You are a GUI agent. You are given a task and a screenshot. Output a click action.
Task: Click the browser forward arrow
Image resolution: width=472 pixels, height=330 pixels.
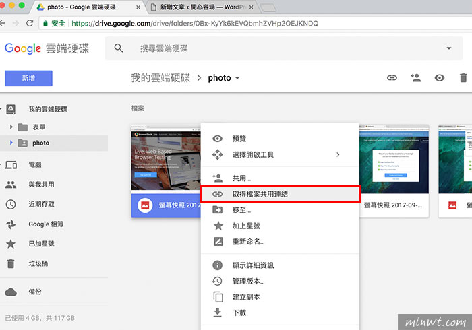(x=16, y=23)
